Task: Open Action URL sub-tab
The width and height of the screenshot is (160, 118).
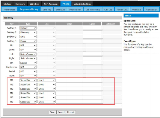Action: pyautogui.click(x=122, y=10)
